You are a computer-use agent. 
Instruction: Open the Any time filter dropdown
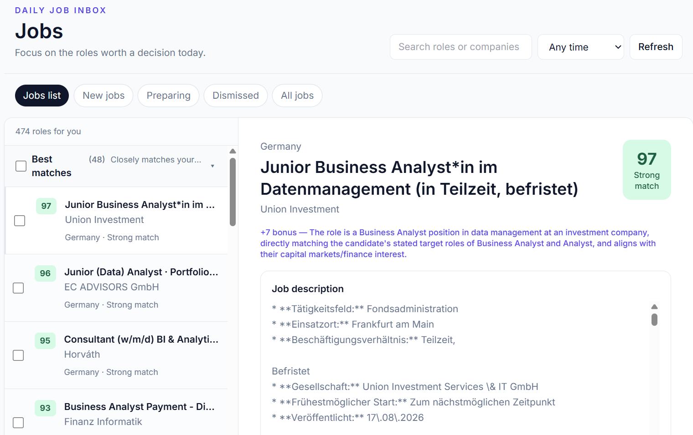pos(580,47)
